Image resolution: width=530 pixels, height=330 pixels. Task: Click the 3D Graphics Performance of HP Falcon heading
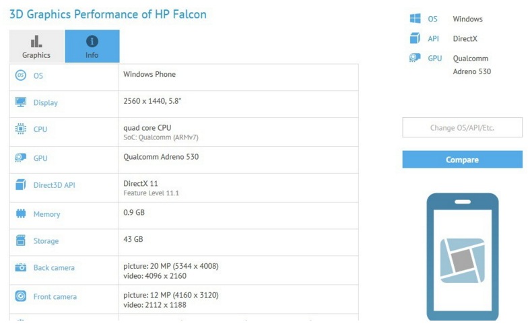[x=108, y=15]
